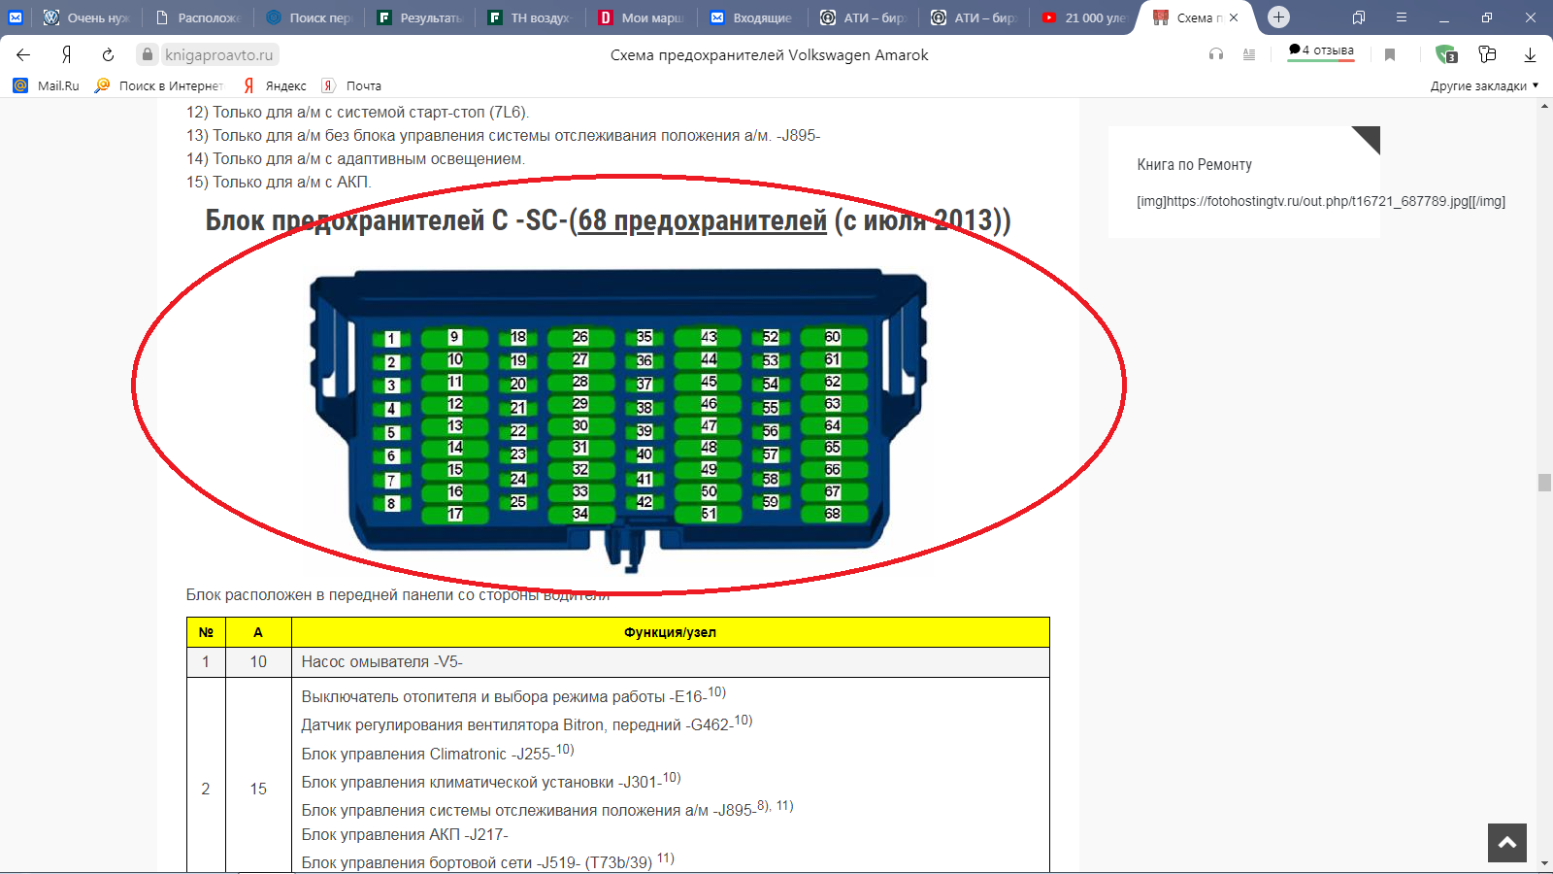
Task: Click the fotohostingtv.ru img link text
Action: (1321, 201)
